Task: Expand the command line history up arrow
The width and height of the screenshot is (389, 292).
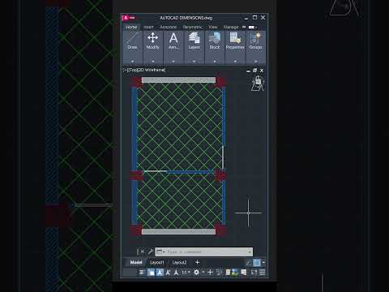Action: point(250,252)
